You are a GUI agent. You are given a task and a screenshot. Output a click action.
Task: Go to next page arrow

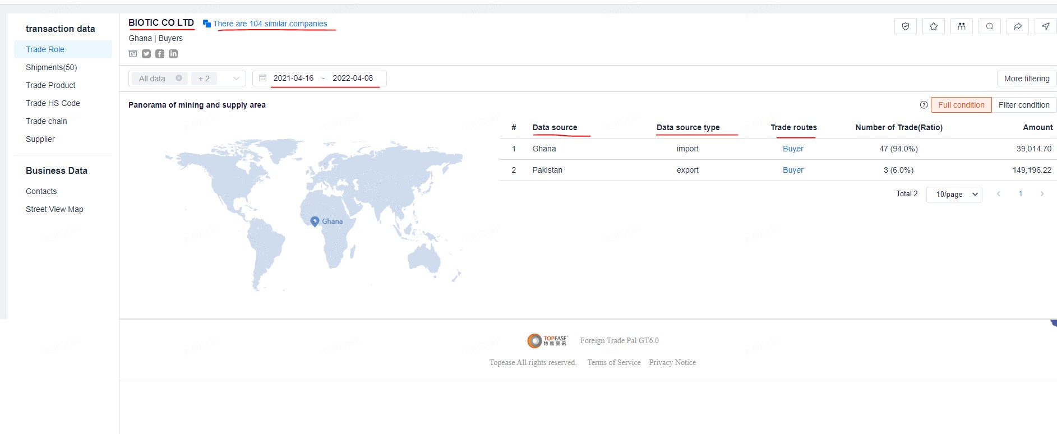point(1042,194)
